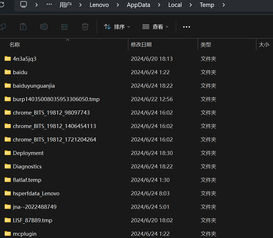This screenshot has width=273, height=238.
Task: Expand the chevron after Lenovo in breadcrumb
Action: point(118,5)
